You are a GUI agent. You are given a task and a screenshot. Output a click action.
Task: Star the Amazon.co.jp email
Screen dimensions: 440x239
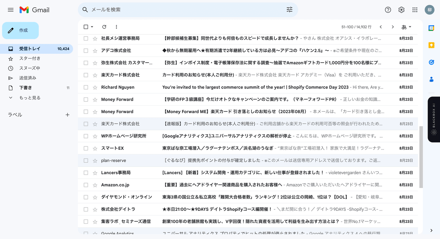click(95, 185)
